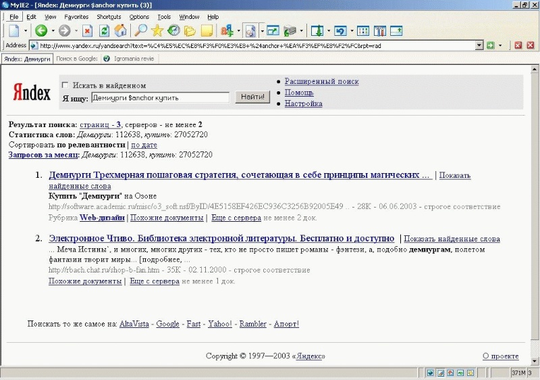Screen dimensions: 540x380
Task: Click the yellow folder status bar icon
Action: click(470, 373)
